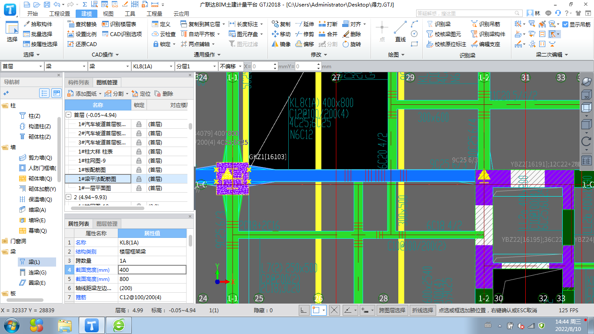Click the 修剪 trim tool

point(304,34)
